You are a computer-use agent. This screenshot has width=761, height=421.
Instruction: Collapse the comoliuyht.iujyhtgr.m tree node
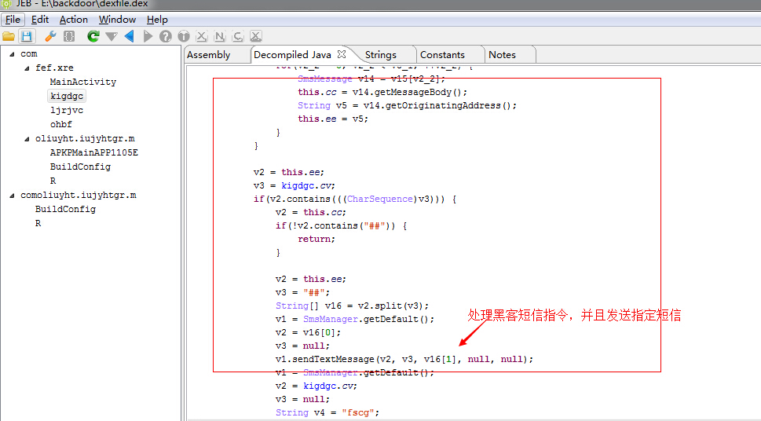tap(12, 196)
